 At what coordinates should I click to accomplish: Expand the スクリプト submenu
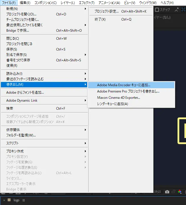[44, 143]
